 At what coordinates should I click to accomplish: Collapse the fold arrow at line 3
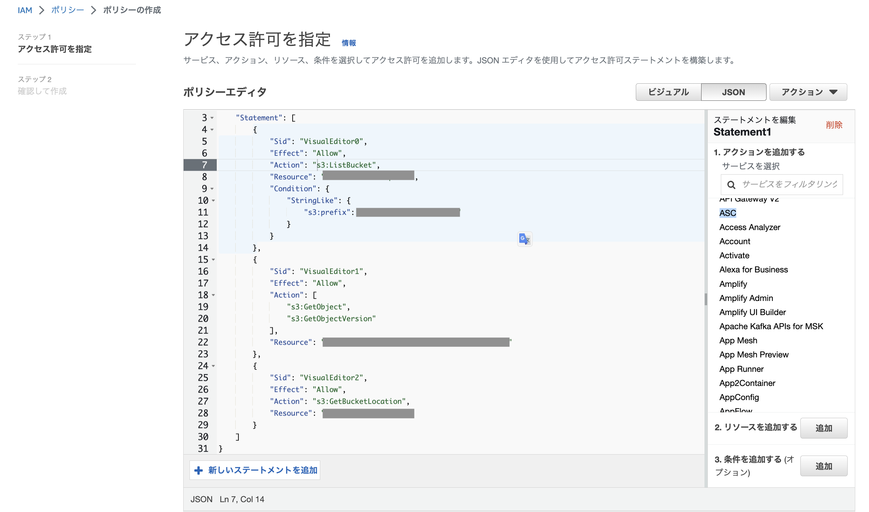tap(212, 118)
